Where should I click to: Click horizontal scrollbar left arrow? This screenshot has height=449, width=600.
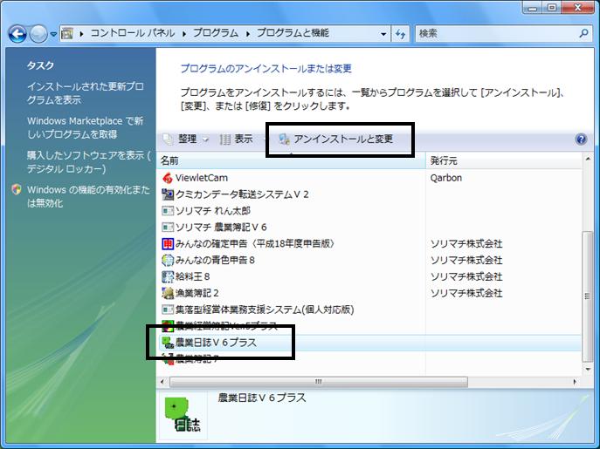tap(162, 382)
